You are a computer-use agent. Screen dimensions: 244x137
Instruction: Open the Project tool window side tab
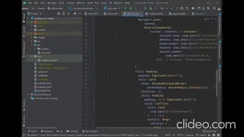click(24, 18)
